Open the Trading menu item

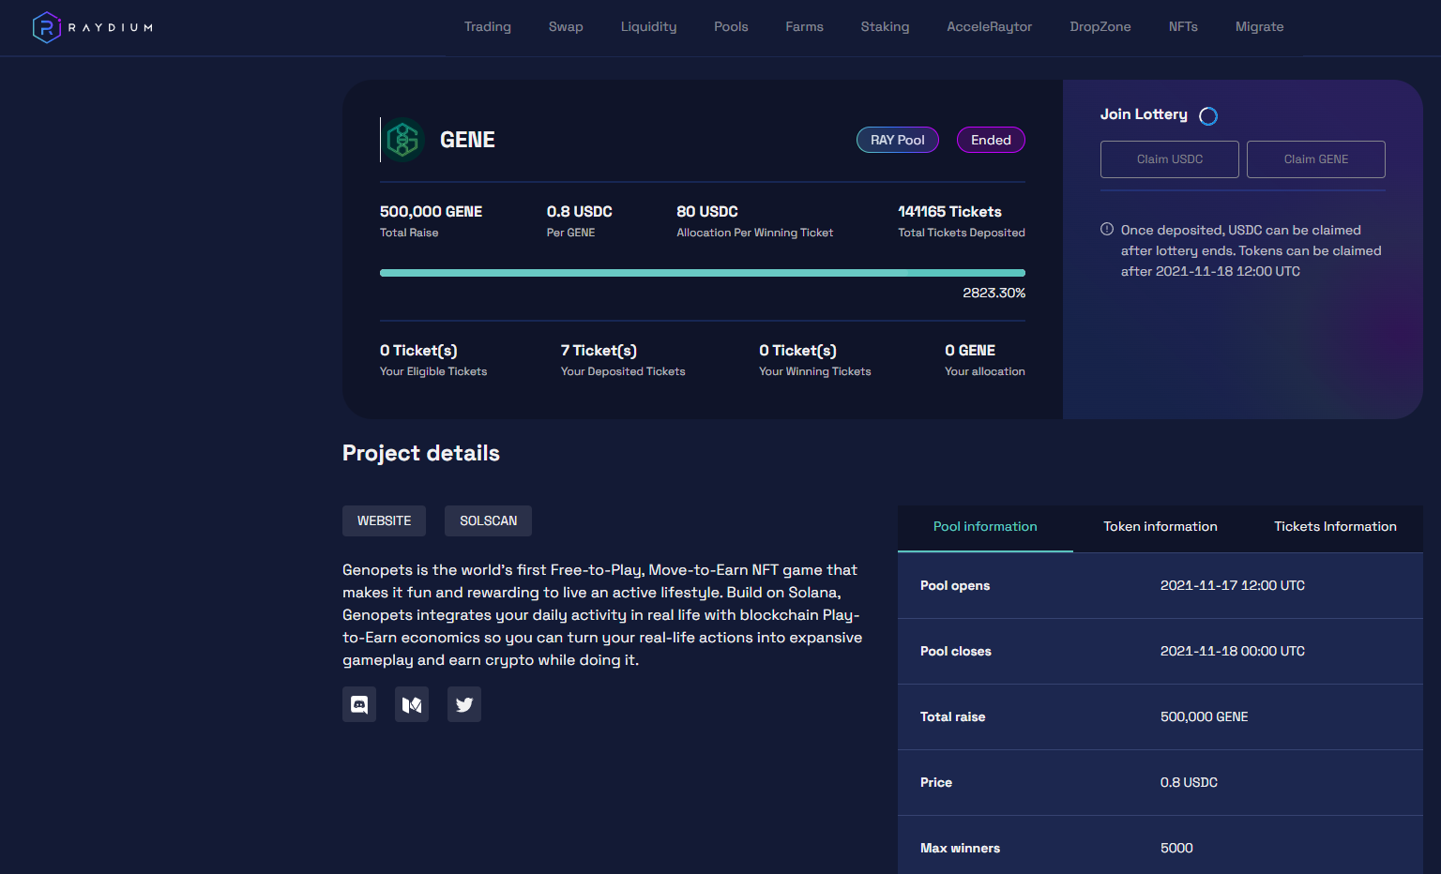coord(488,26)
